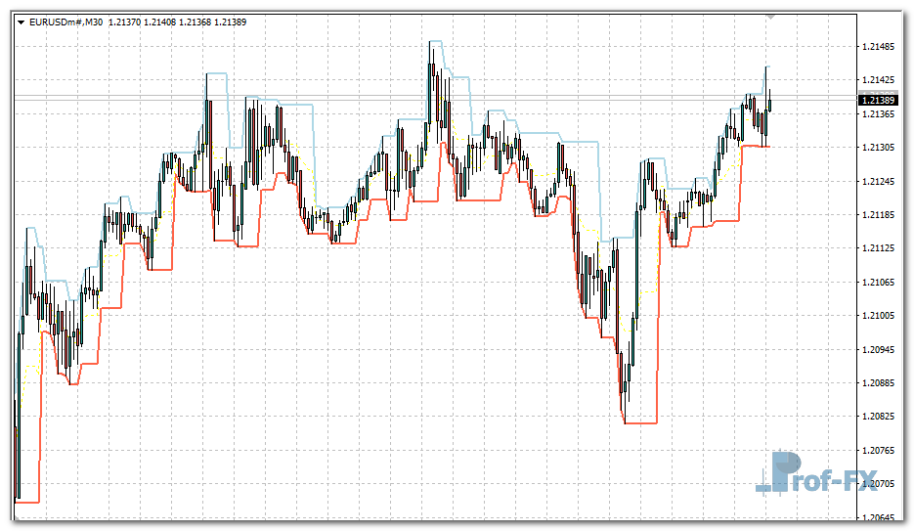Select the open price 1.21370 in header
The image size is (914, 531).
tap(126, 22)
